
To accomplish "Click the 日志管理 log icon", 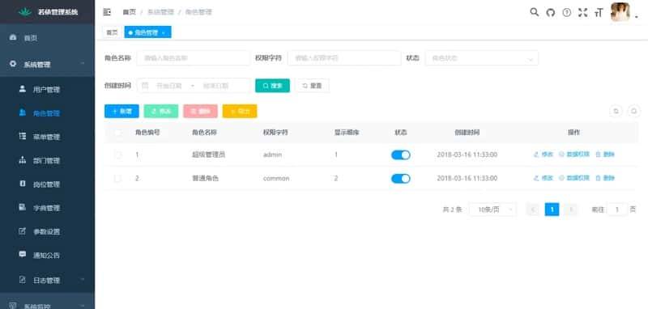I will [23, 280].
